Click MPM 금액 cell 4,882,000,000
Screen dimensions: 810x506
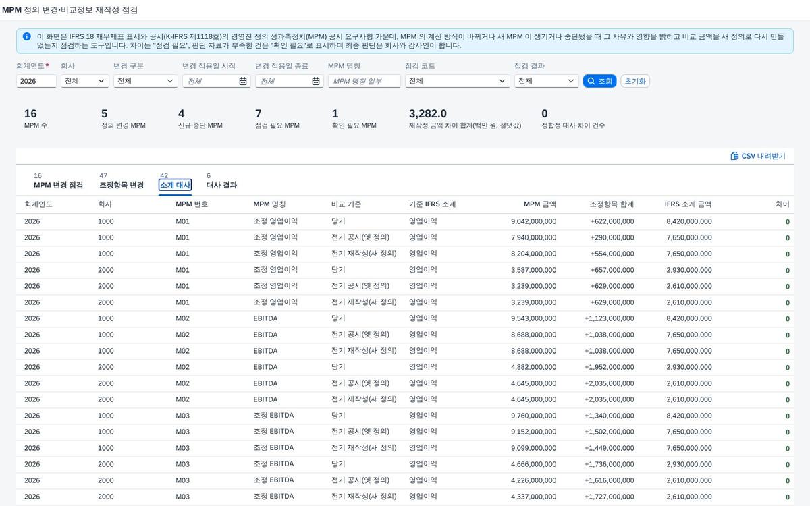pyautogui.click(x=534, y=367)
